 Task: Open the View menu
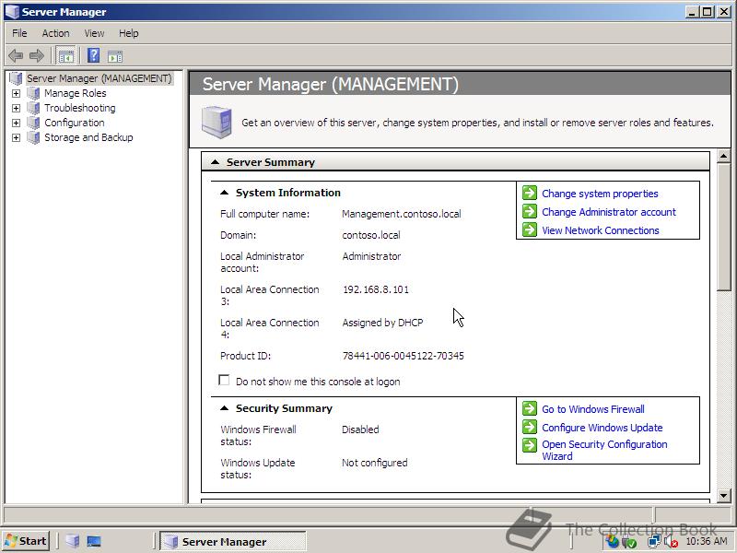click(94, 33)
